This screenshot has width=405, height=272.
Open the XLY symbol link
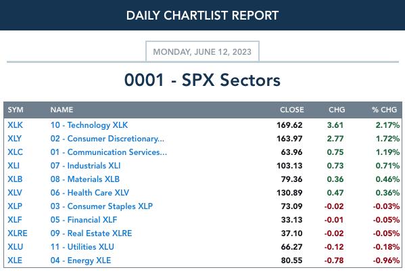pos(14,139)
